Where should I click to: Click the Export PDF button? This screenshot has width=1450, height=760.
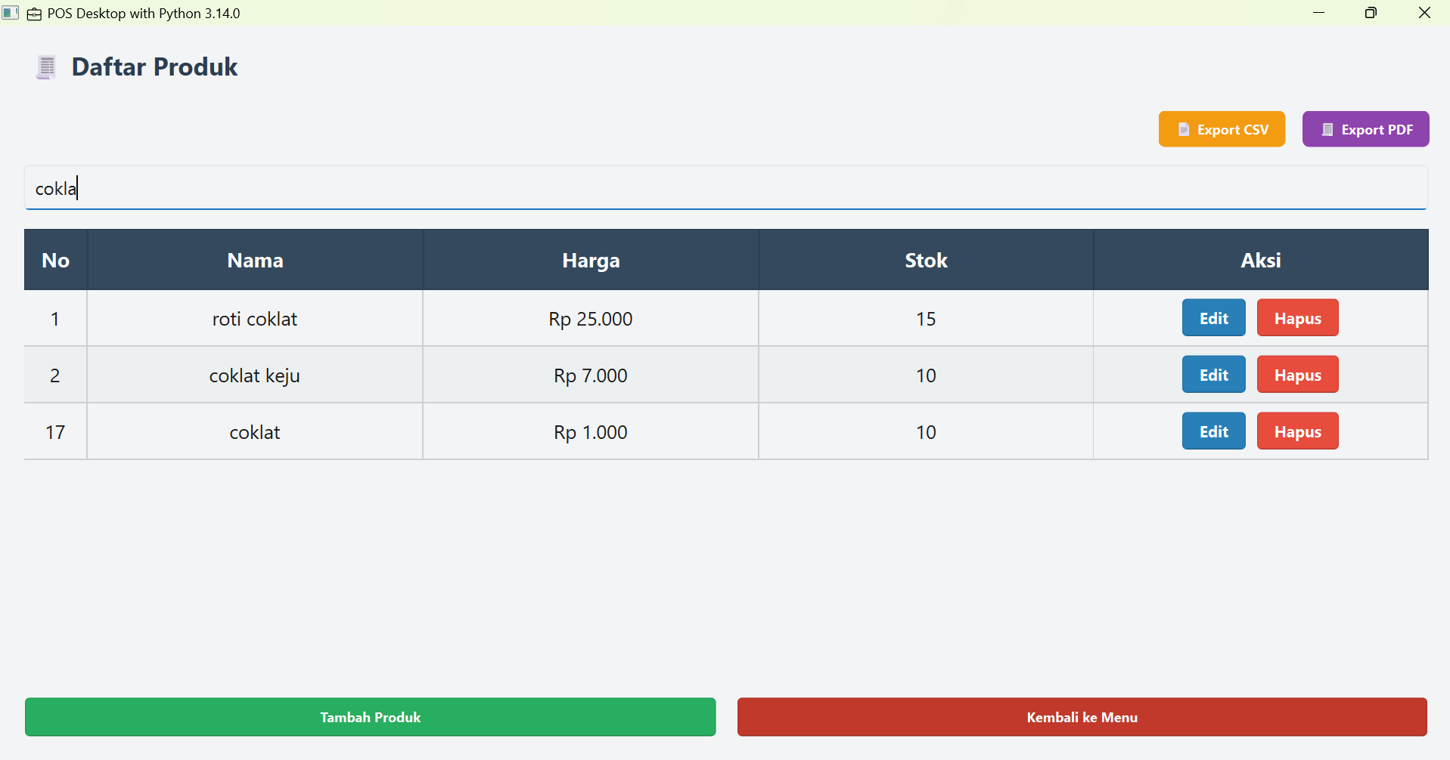pyautogui.click(x=1365, y=129)
